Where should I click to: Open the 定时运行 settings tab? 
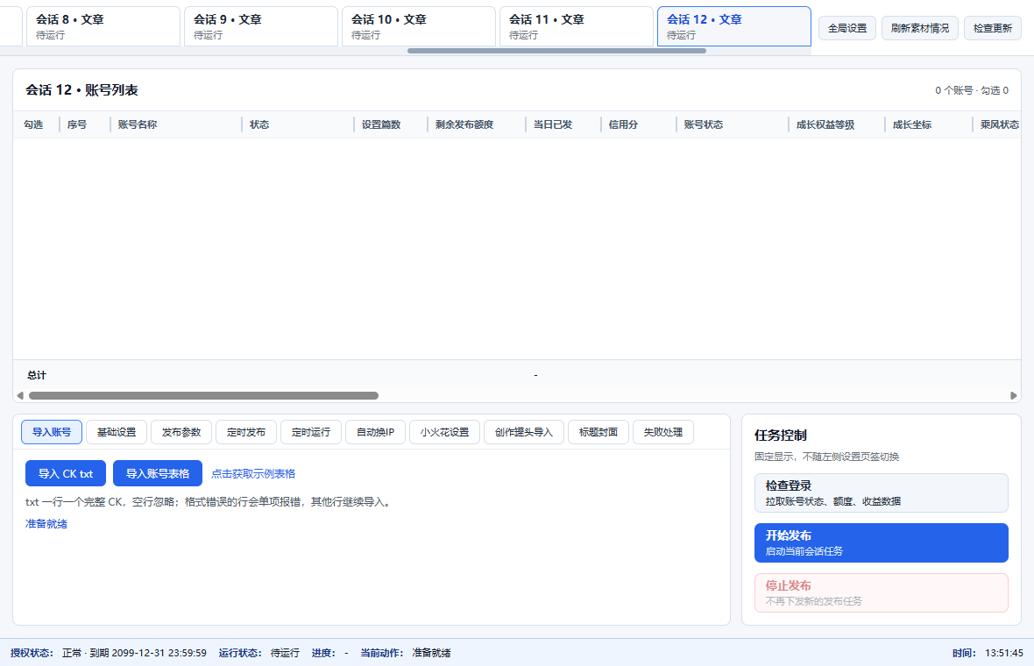pos(310,432)
